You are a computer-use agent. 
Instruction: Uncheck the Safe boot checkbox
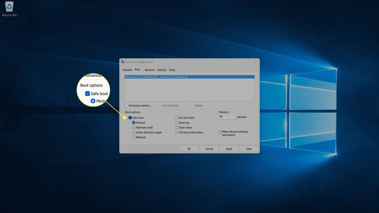point(130,118)
